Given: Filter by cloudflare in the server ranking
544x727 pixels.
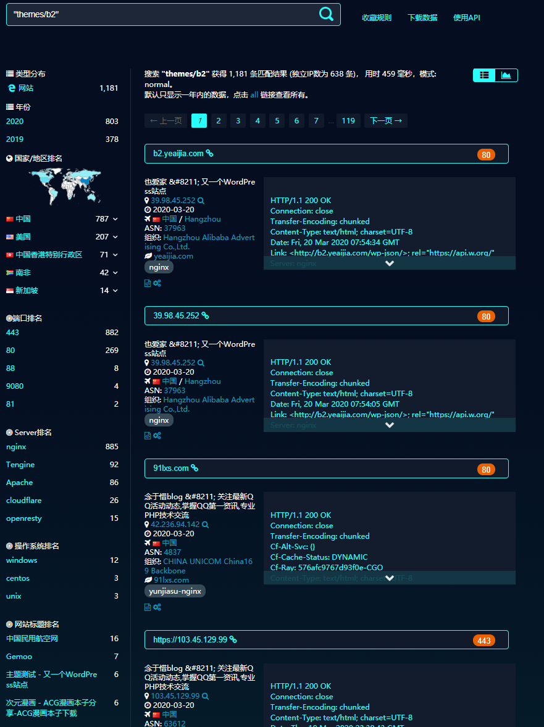Looking at the screenshot, I should coord(23,501).
